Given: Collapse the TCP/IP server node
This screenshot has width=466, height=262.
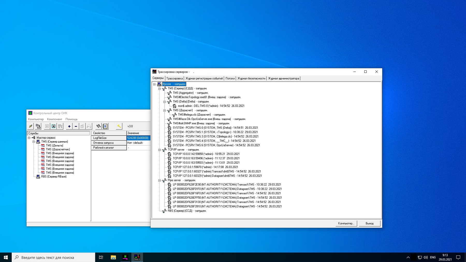Looking at the screenshot, I should 159,150.
